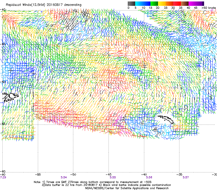Click the '-50' longitude label on bottom axis

pos(73,175)
